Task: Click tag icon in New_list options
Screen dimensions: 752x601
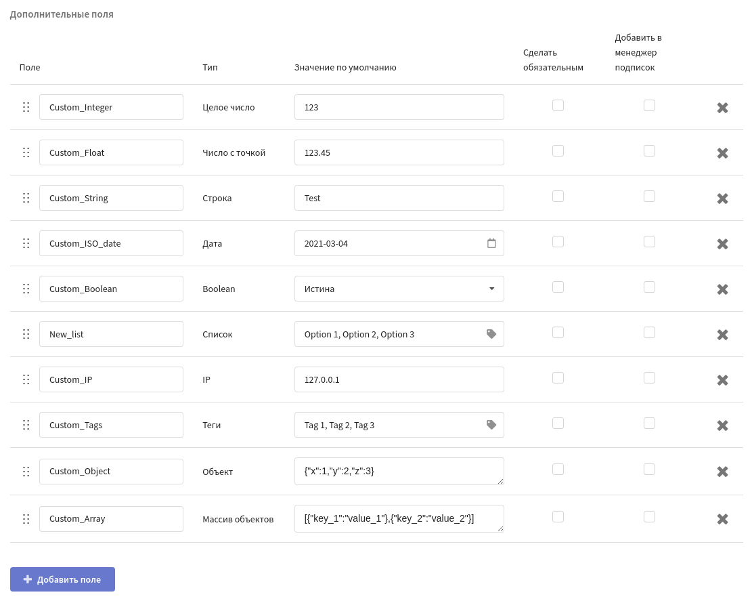Action: click(x=491, y=334)
